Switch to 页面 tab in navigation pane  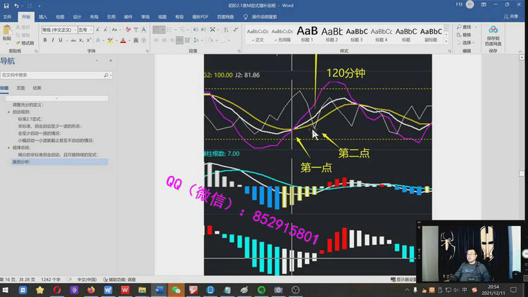tap(21, 88)
